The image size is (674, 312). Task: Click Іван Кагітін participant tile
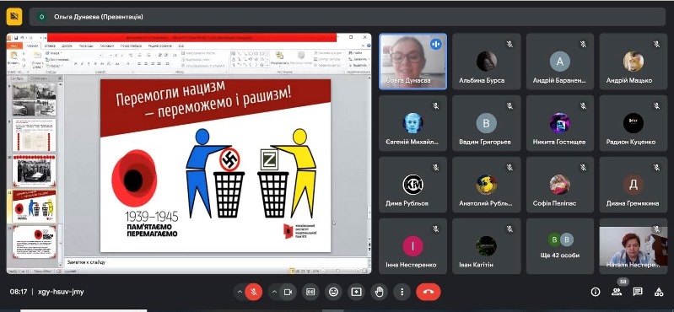pyautogui.click(x=486, y=246)
